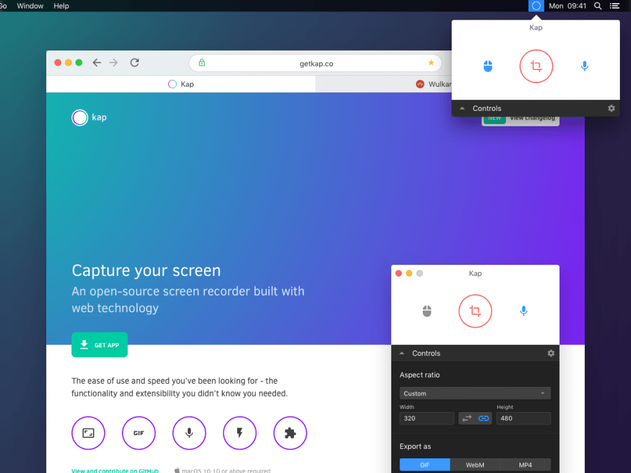Click the lightning bolt feature circle icon
The width and height of the screenshot is (631, 473).
(240, 433)
